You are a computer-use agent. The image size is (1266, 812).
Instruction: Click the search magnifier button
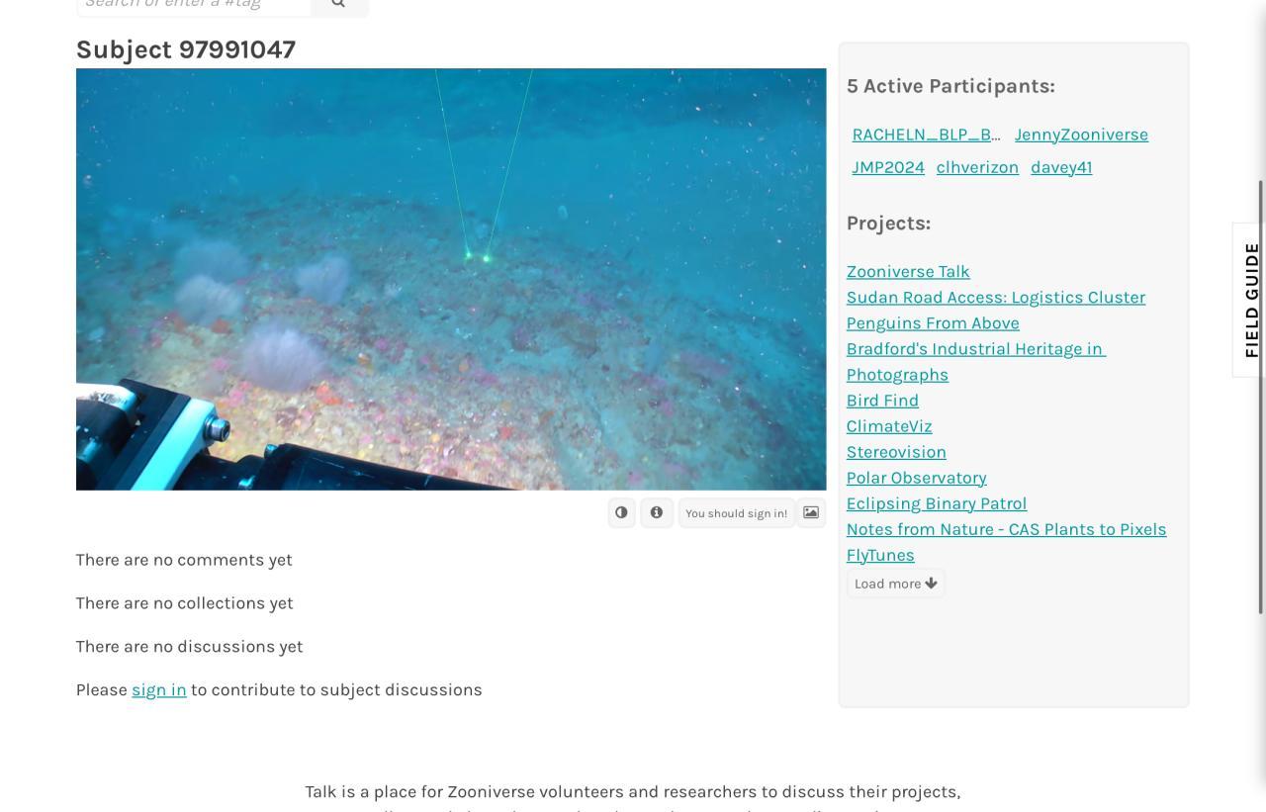tap(339, 4)
